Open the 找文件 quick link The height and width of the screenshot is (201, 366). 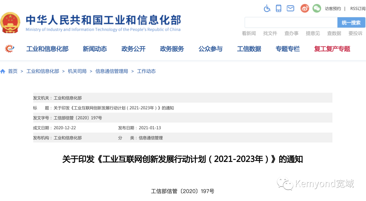point(270,33)
